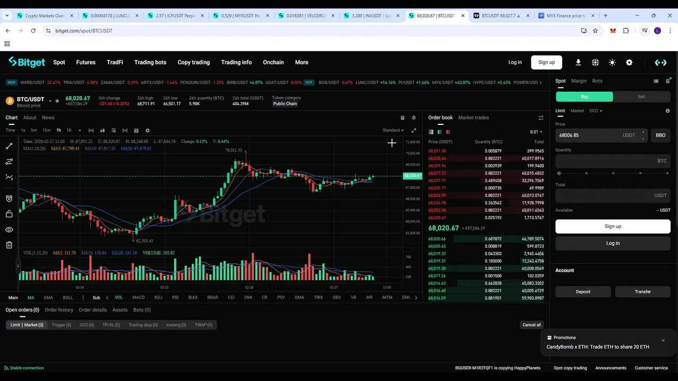Click the Cancel all button
This screenshot has width=678, height=381.
(x=532, y=325)
